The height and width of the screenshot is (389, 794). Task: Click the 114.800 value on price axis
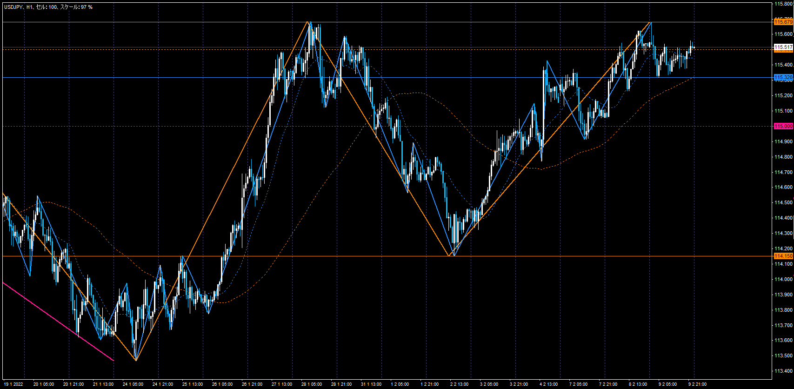783,157
